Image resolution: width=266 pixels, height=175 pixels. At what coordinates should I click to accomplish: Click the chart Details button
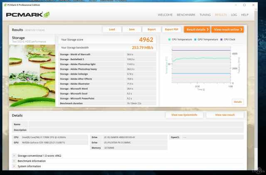238,102
